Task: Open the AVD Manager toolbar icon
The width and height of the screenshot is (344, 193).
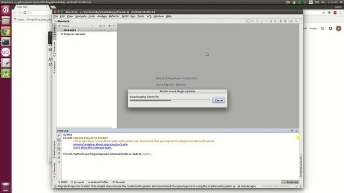Action: coord(281,21)
